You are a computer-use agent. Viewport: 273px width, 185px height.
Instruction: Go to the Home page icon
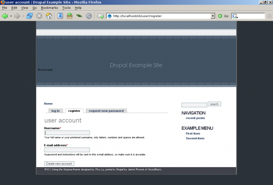[x=49, y=16]
